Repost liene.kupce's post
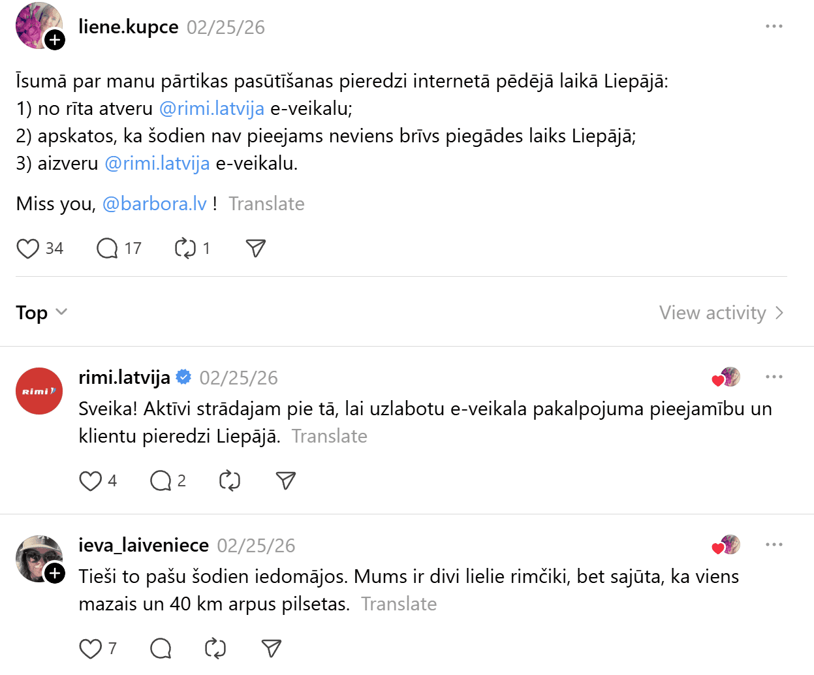Image resolution: width=814 pixels, height=675 pixels. (185, 249)
